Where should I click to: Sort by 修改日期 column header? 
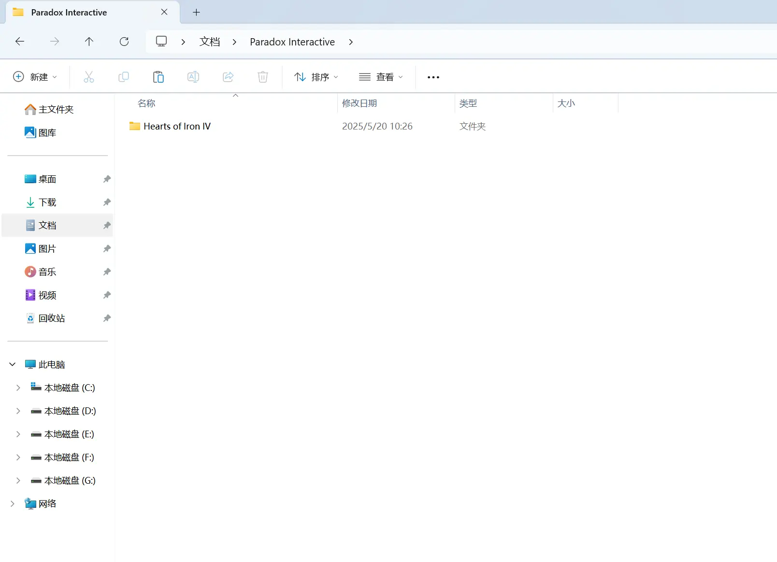(x=360, y=103)
